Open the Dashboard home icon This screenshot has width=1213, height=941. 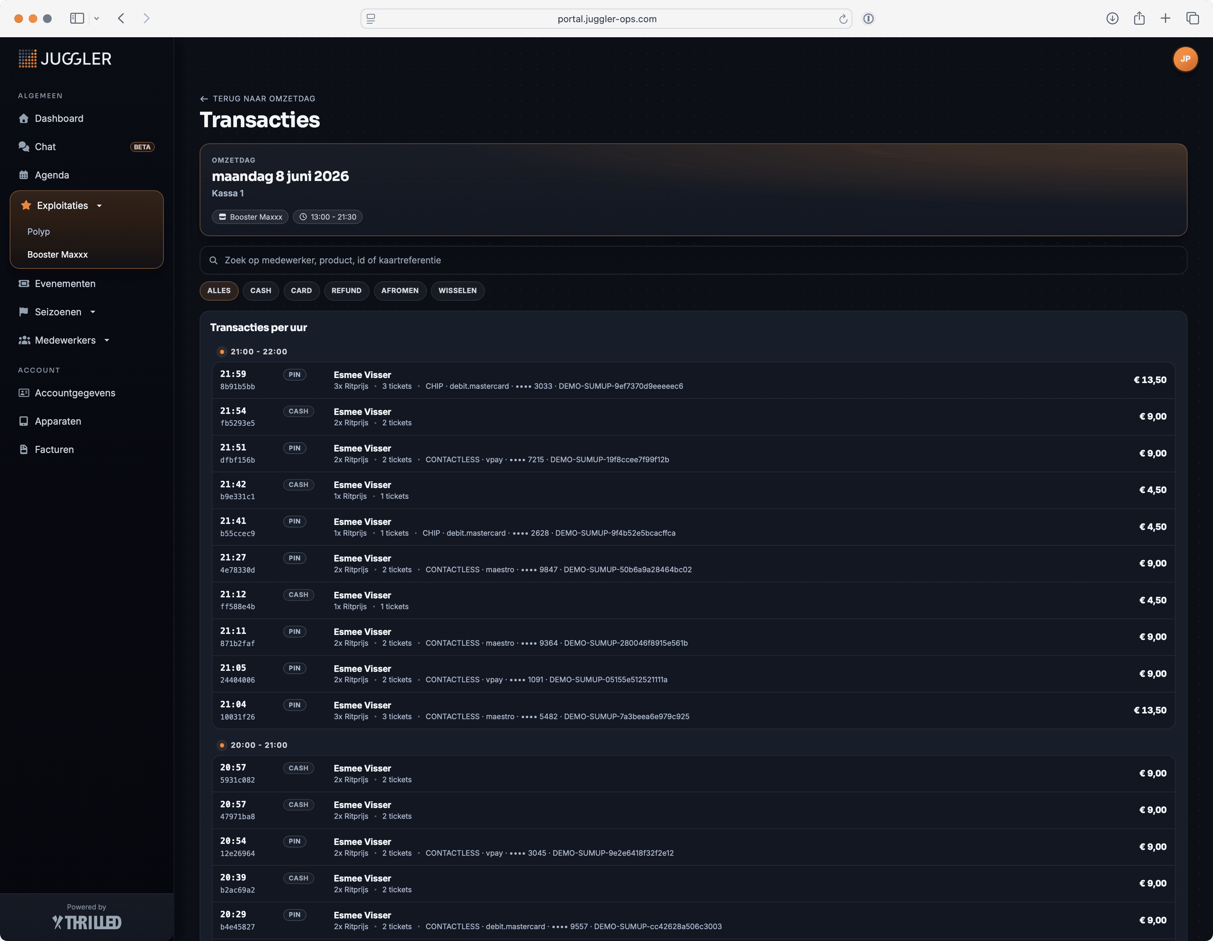point(23,118)
